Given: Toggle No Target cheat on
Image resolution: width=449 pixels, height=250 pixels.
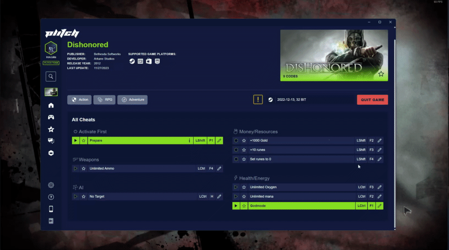Looking at the screenshot, I should 75,197.
